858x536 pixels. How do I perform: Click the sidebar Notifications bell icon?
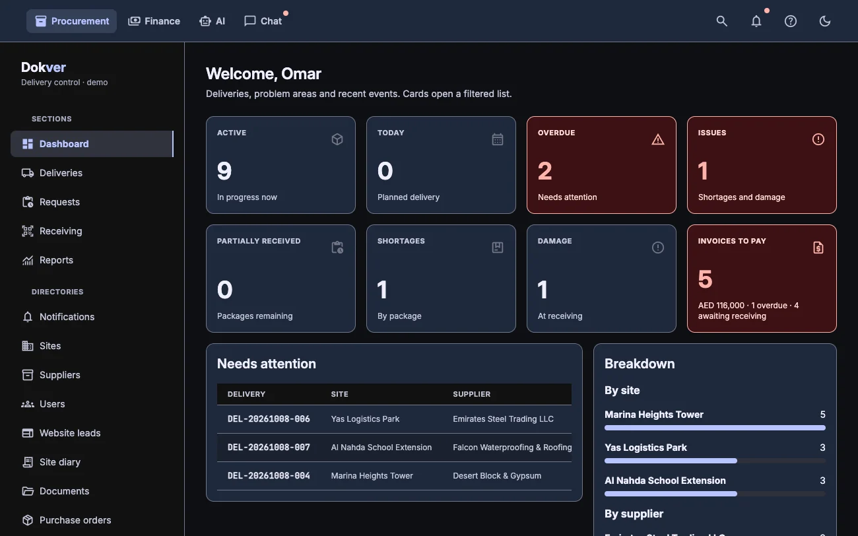click(28, 317)
